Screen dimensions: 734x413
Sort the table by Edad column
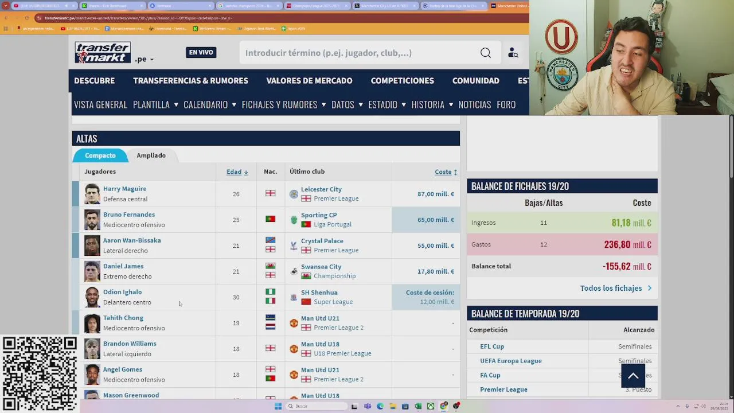click(237, 172)
